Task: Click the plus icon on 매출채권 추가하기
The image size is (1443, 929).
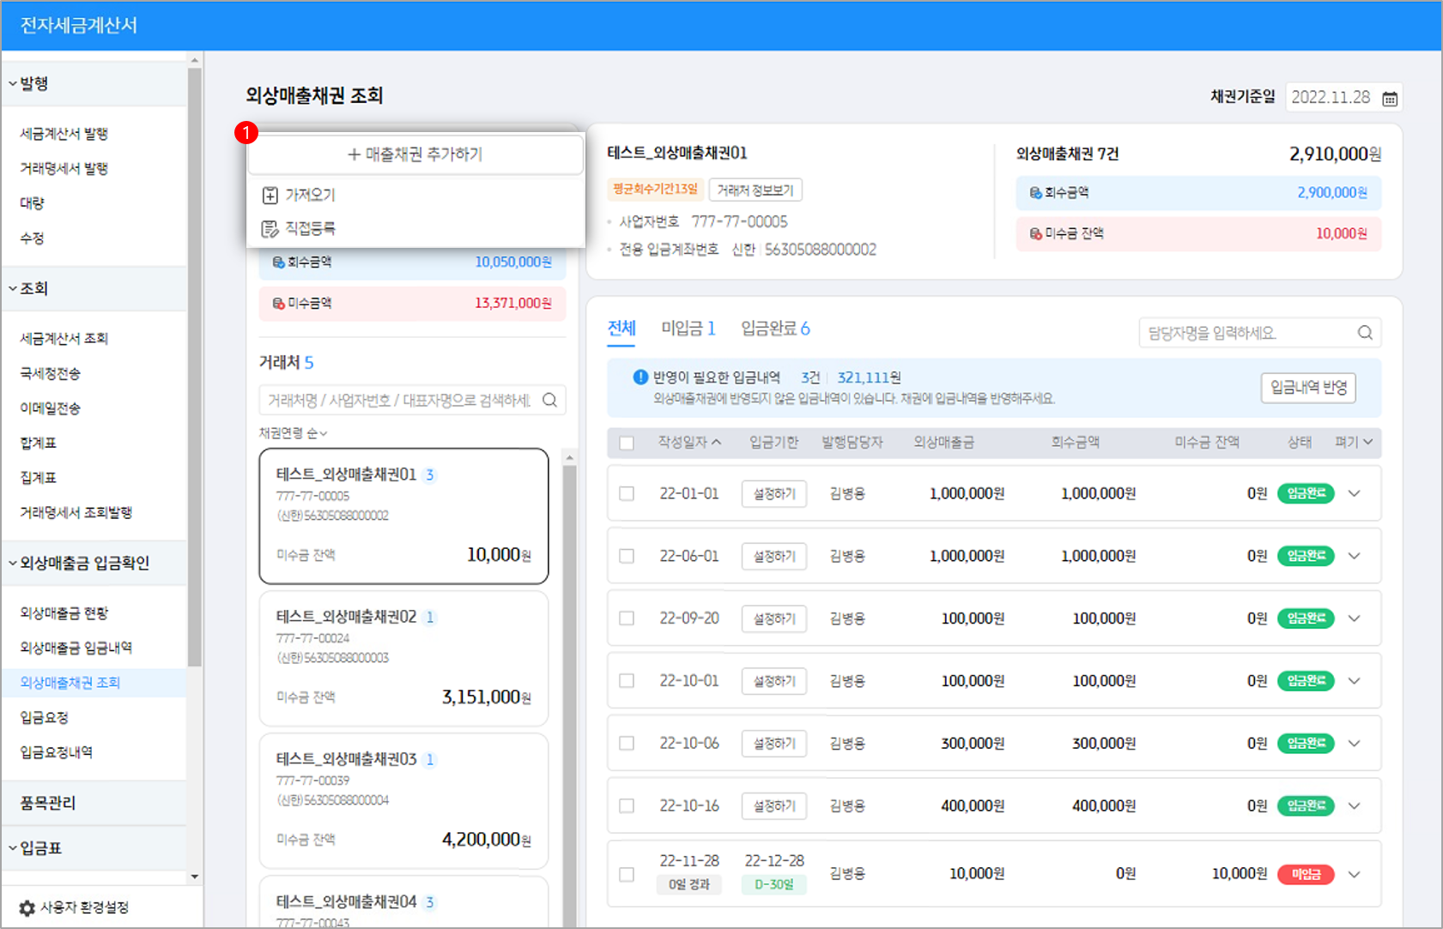Action: (354, 154)
